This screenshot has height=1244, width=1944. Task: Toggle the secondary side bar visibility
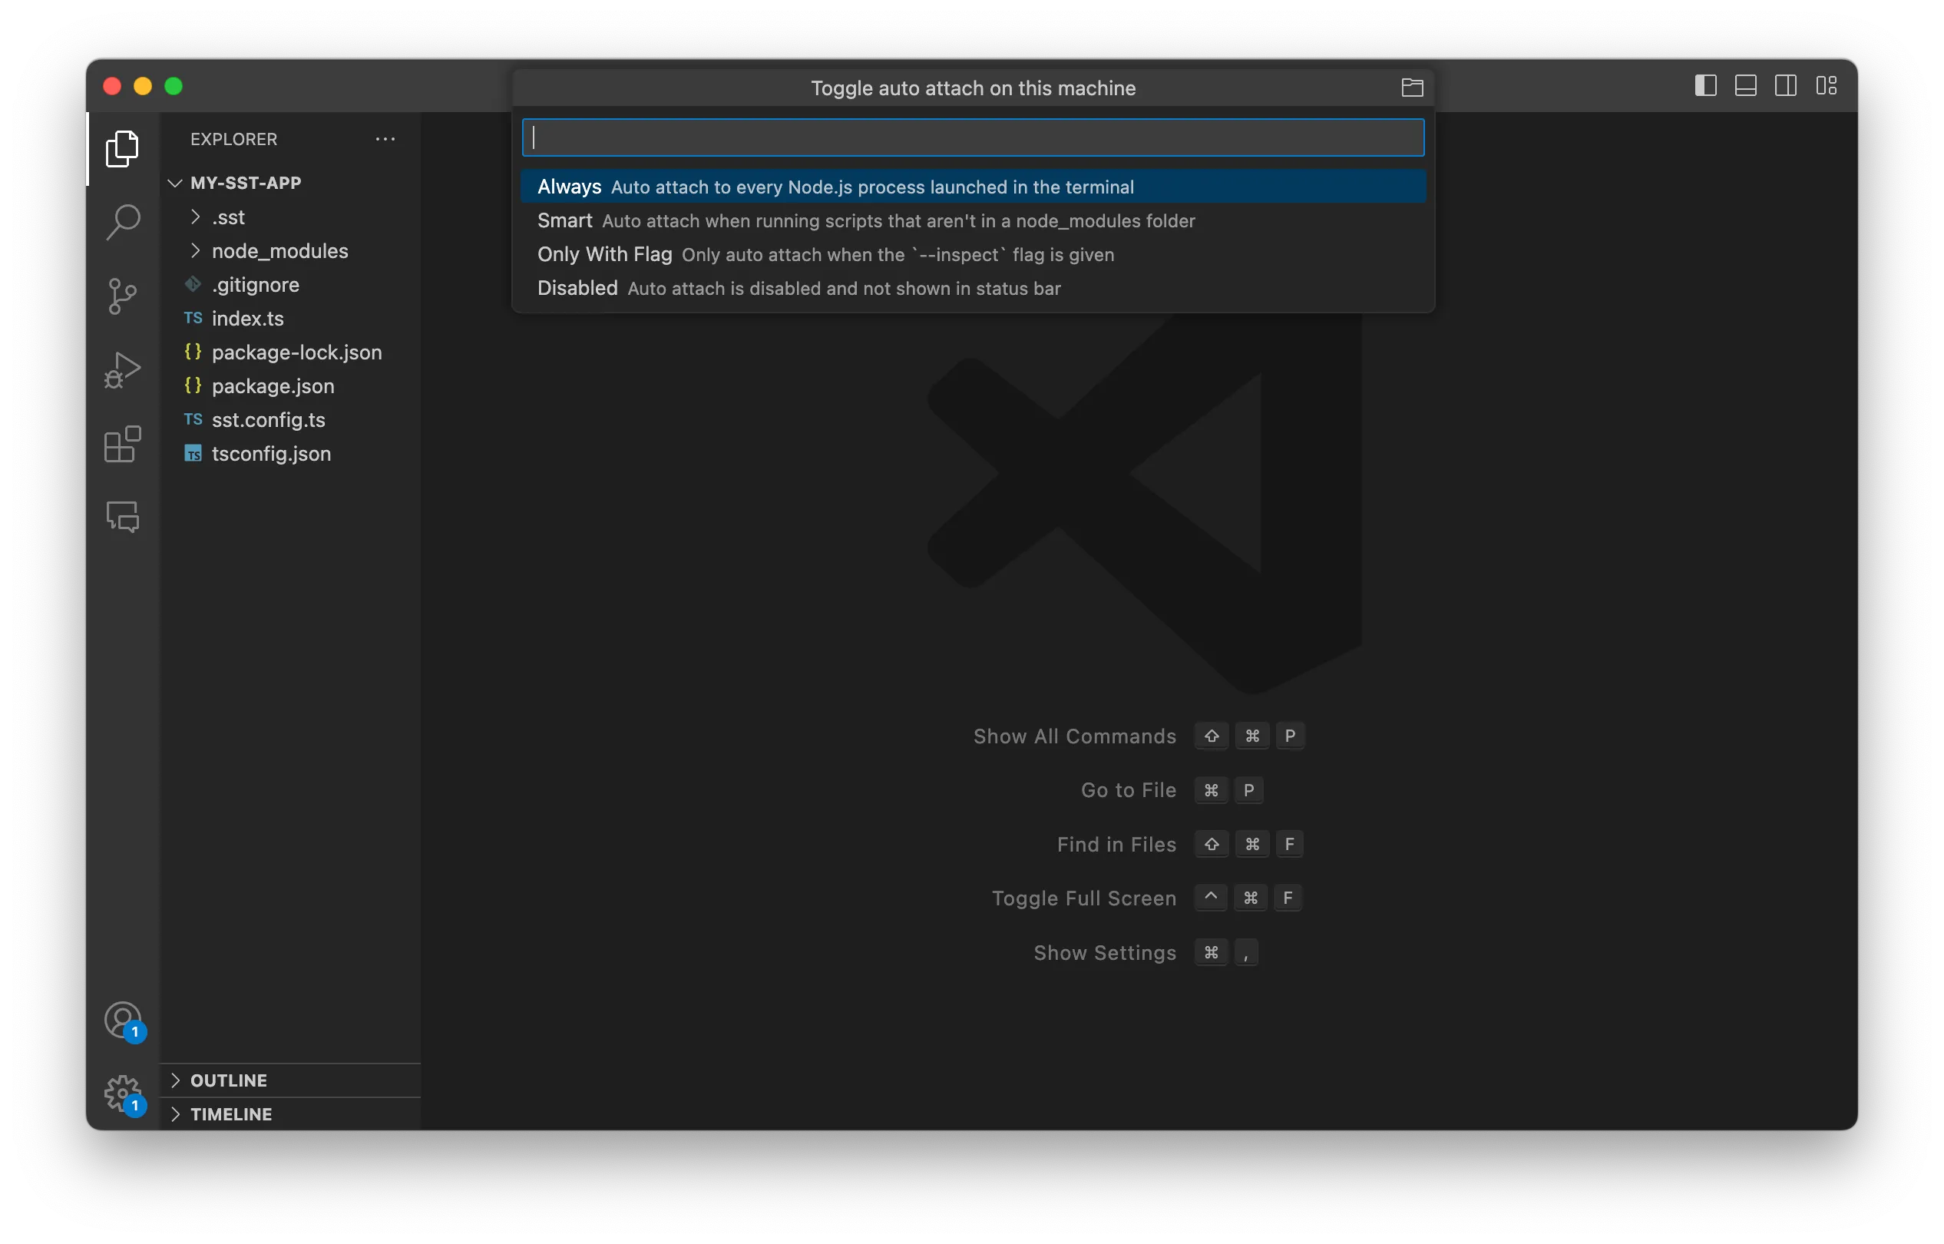1786,84
